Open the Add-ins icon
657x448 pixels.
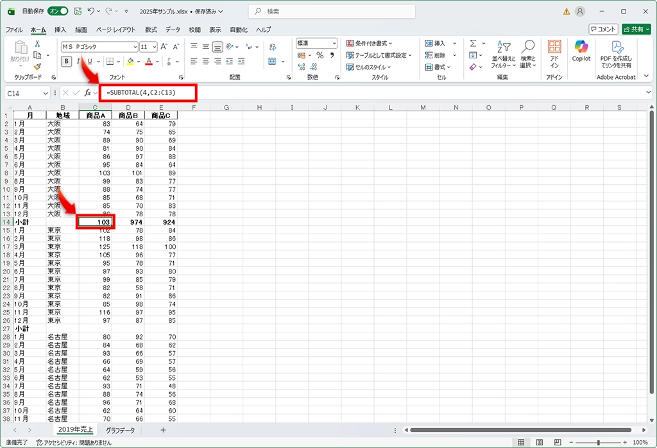click(x=554, y=51)
